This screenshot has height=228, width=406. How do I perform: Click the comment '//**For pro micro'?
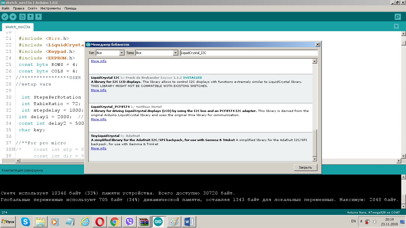point(41,143)
